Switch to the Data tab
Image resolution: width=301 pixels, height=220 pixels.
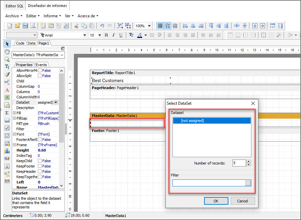31,43
